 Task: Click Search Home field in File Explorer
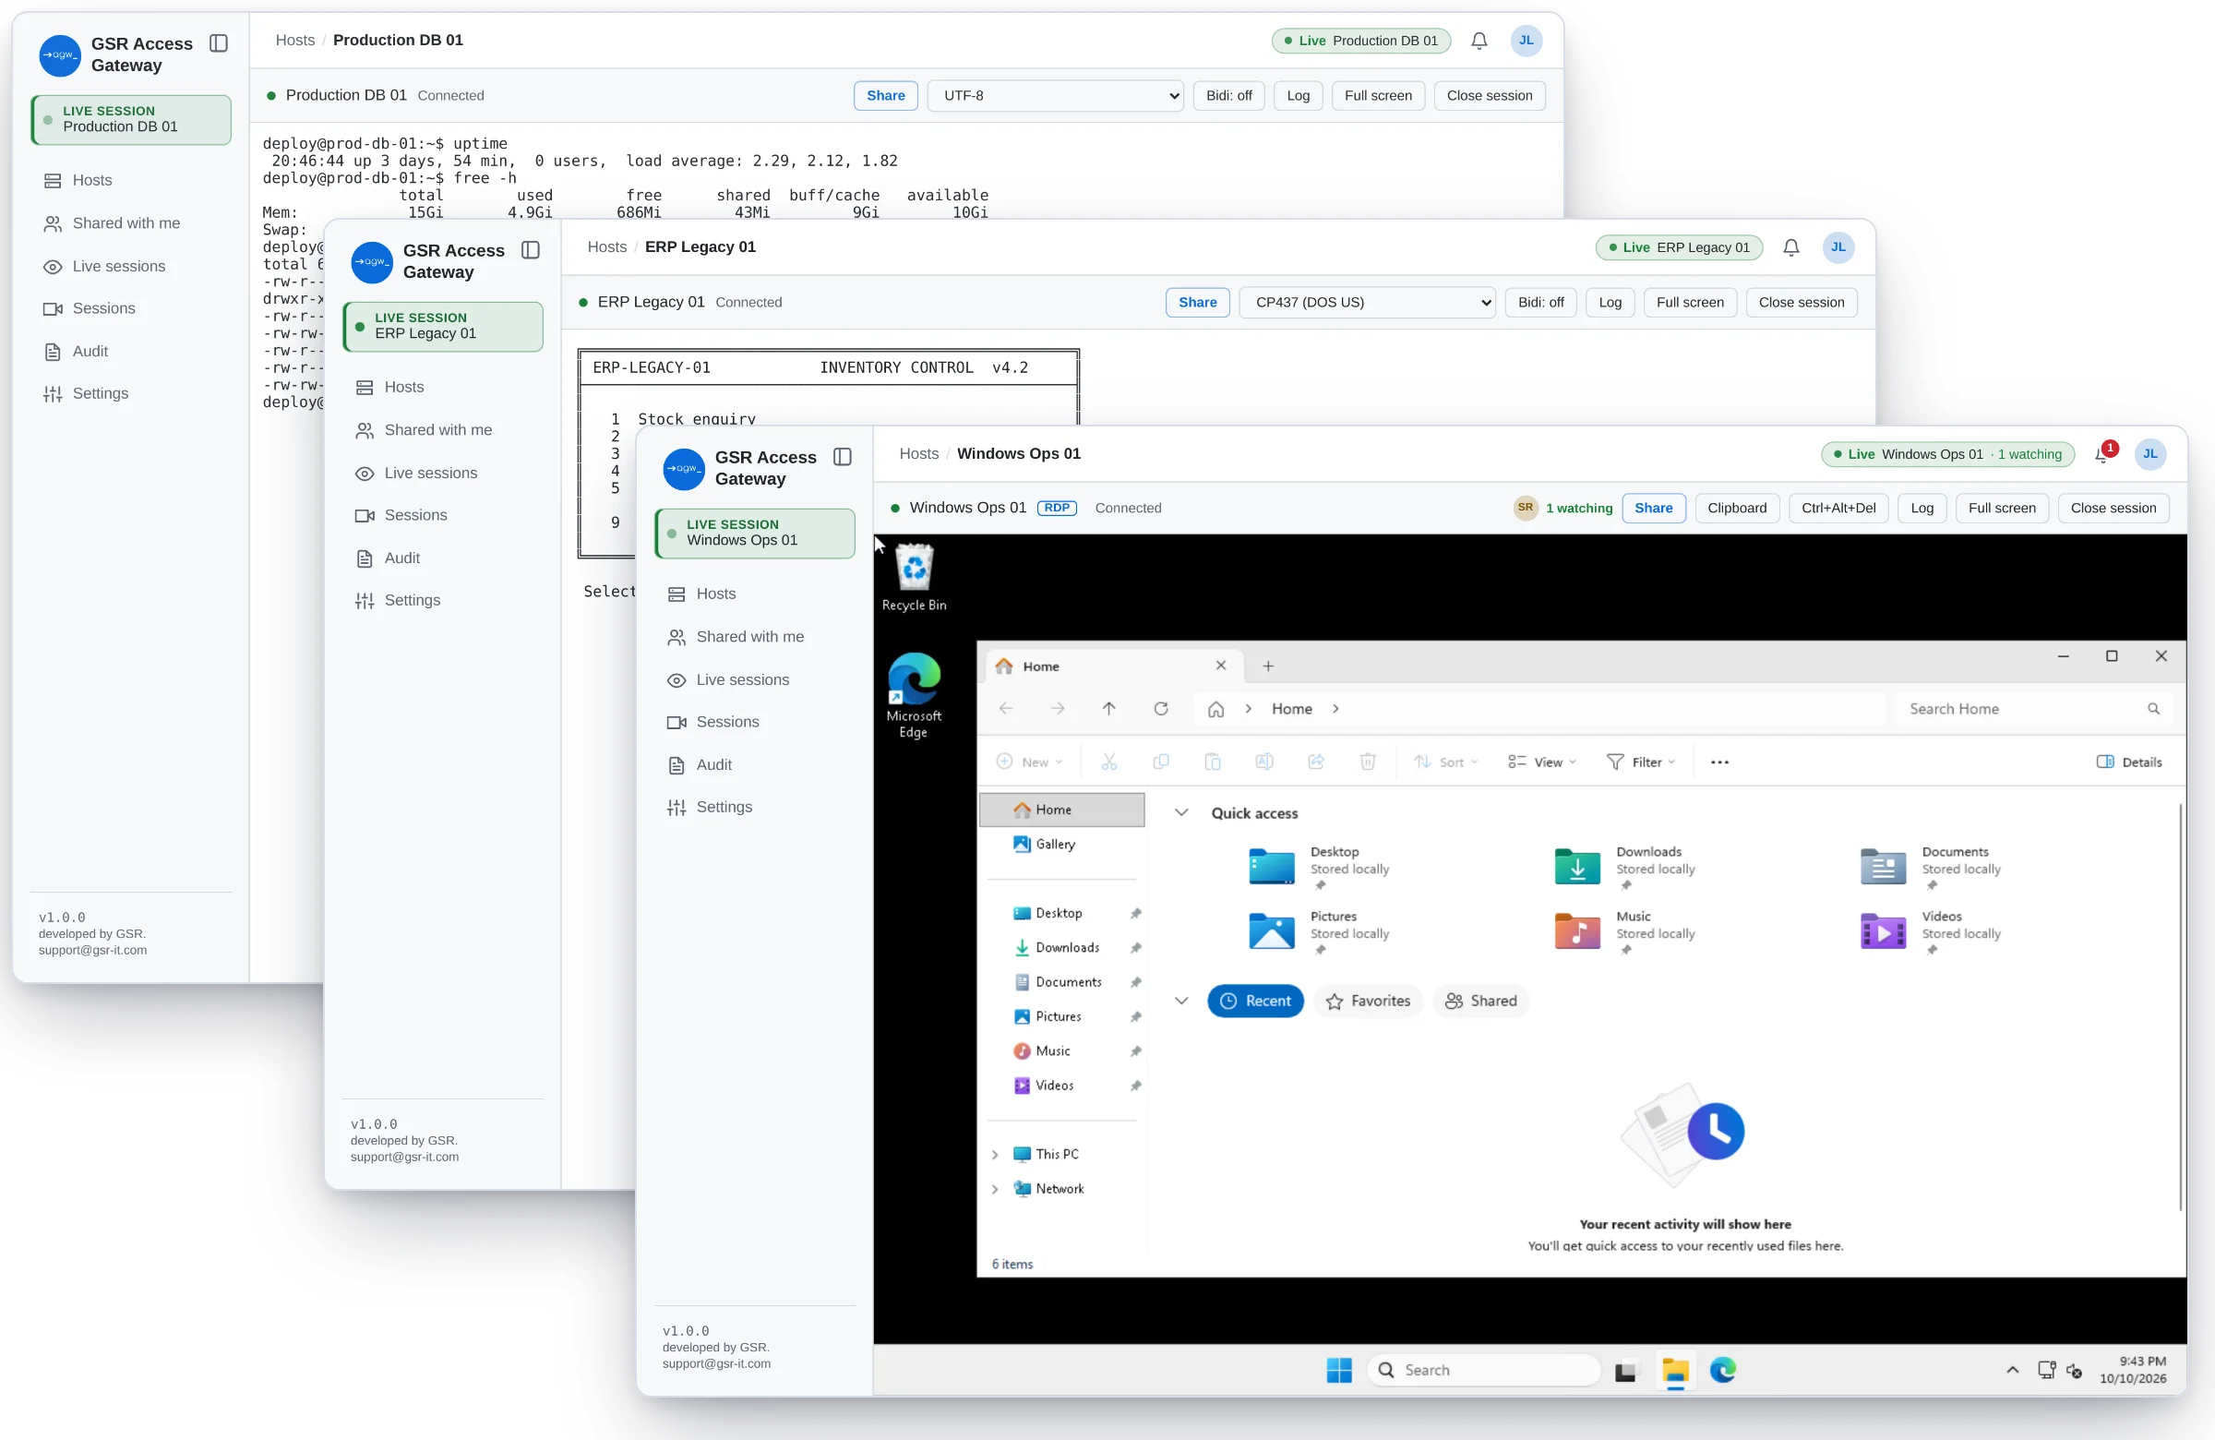[x=2034, y=708]
